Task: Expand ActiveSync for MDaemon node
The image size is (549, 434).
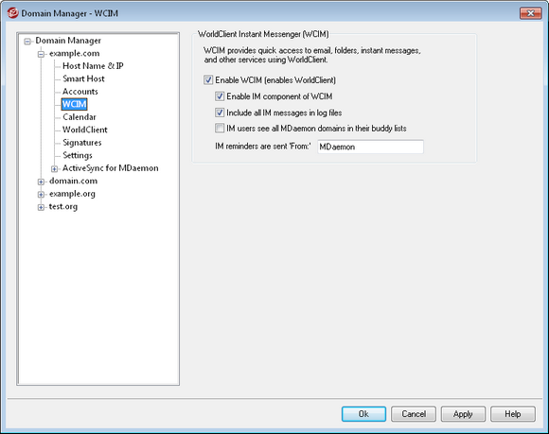Action: pyautogui.click(x=54, y=169)
